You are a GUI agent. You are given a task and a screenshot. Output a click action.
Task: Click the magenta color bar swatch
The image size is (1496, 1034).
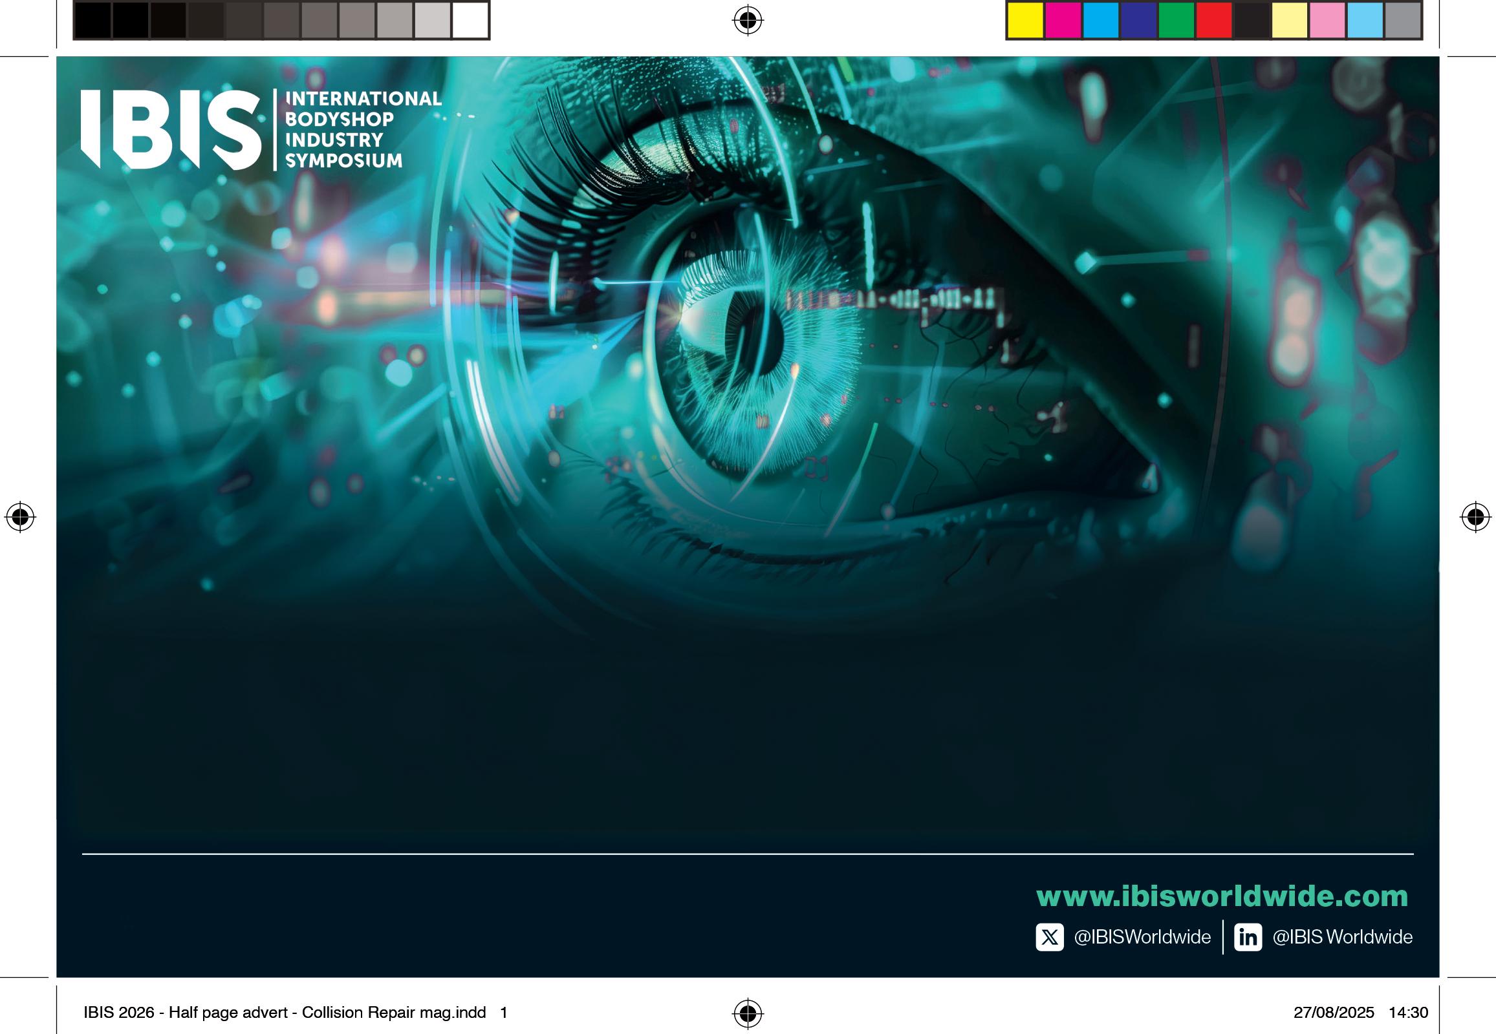coord(1063,21)
